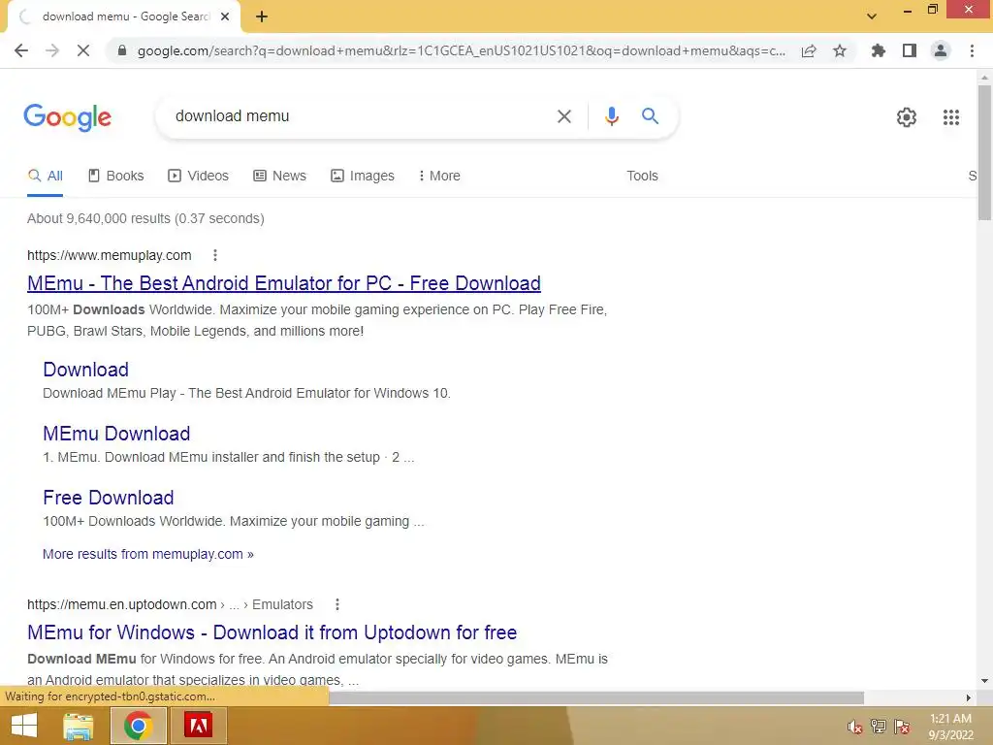Viewport: 993px width, 745px height.
Task: Open the Download sitelink
Action: pos(86,370)
